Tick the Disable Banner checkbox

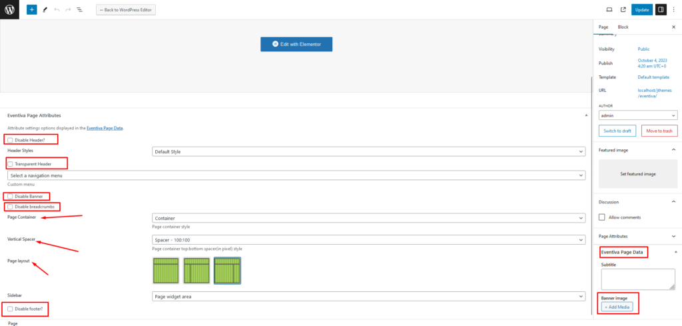point(10,196)
